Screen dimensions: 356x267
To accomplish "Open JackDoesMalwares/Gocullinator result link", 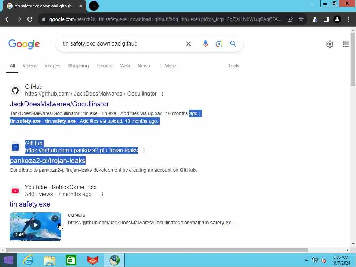I will click(59, 104).
